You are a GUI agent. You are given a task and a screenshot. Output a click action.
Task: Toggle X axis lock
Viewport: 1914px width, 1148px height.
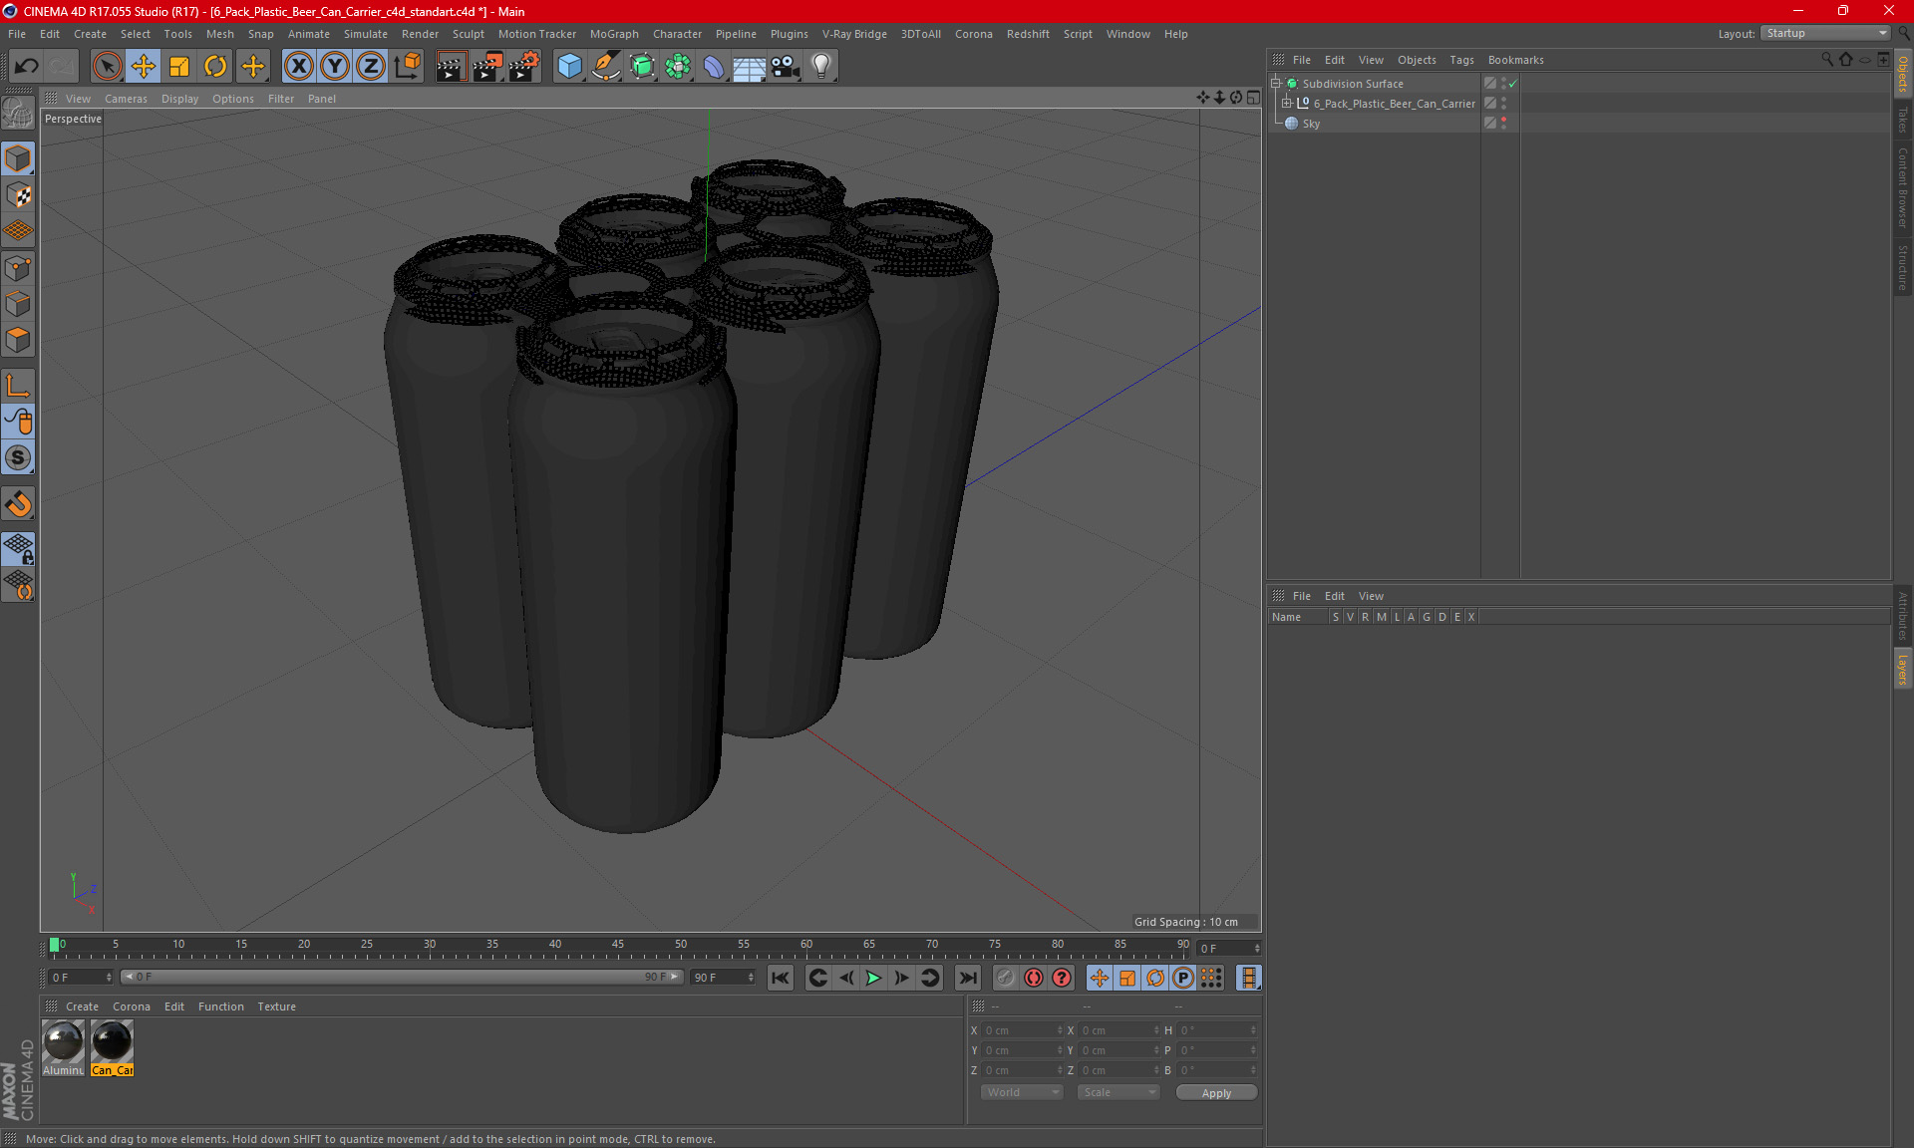tap(298, 67)
